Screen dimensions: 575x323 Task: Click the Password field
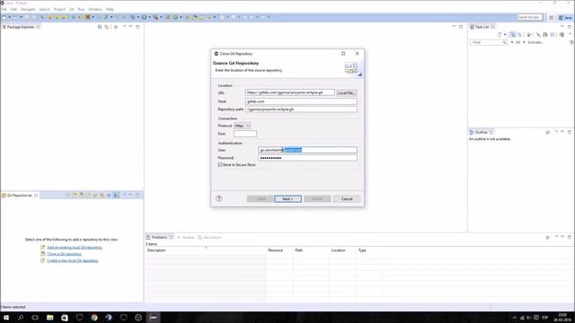point(307,158)
